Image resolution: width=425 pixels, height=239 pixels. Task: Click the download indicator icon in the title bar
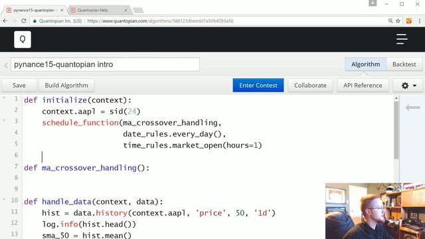click(x=373, y=3)
